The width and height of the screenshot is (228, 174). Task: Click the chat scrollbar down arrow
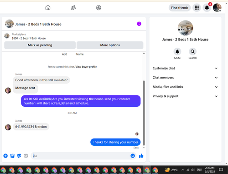[x=144, y=147]
